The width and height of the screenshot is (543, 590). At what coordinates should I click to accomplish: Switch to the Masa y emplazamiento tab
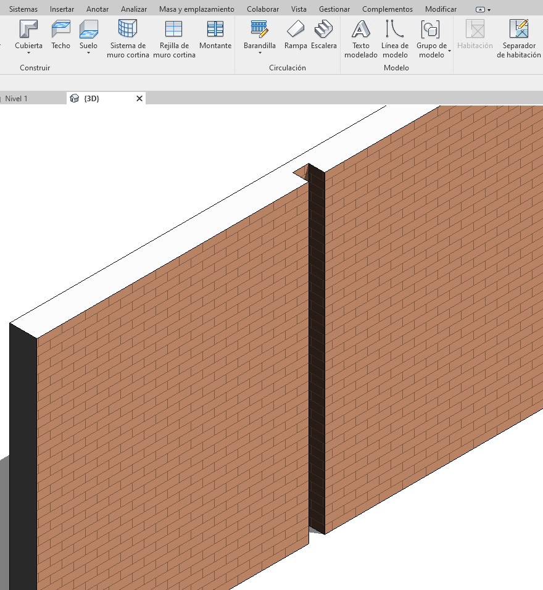click(196, 9)
